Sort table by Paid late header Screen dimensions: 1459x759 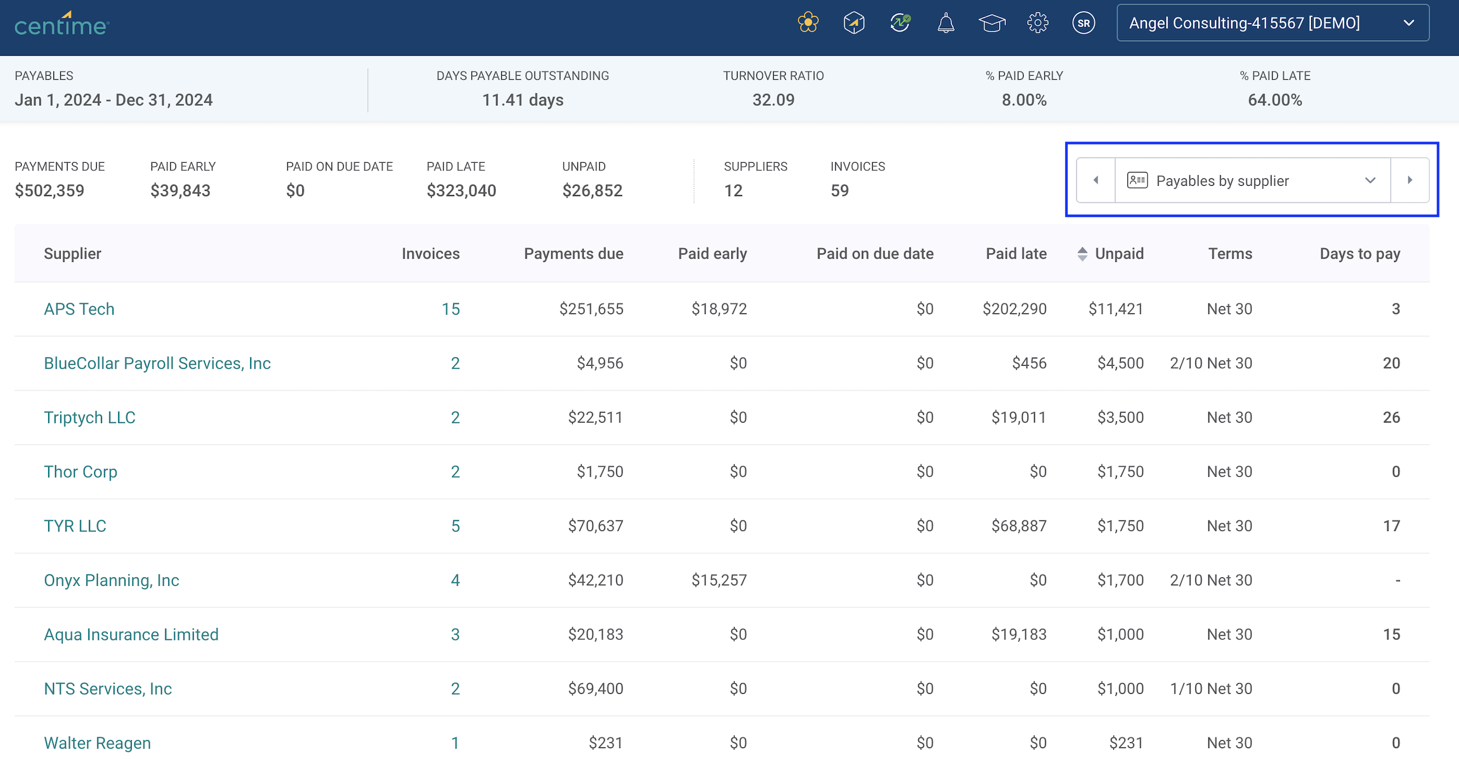[x=1016, y=253]
